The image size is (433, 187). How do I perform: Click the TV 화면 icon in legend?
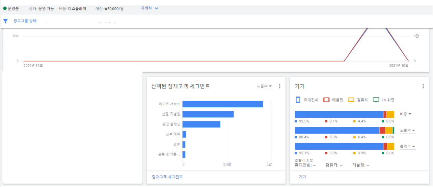coord(376,100)
